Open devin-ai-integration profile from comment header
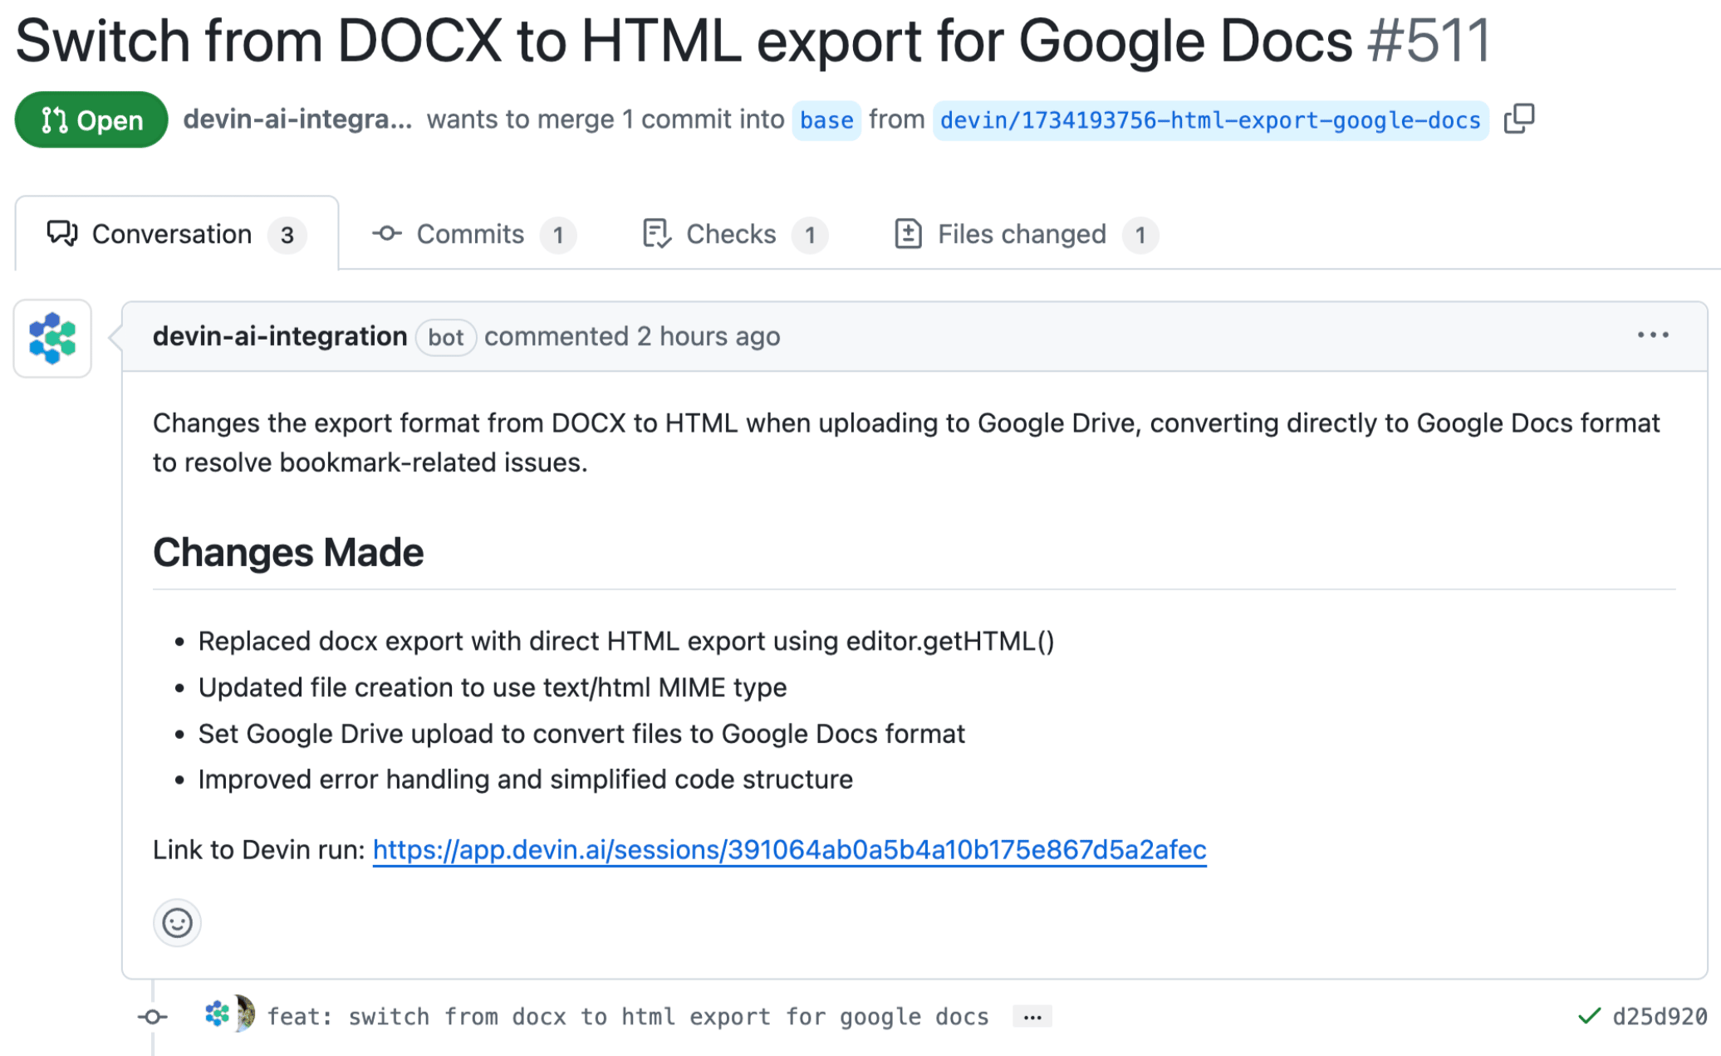 (x=280, y=336)
